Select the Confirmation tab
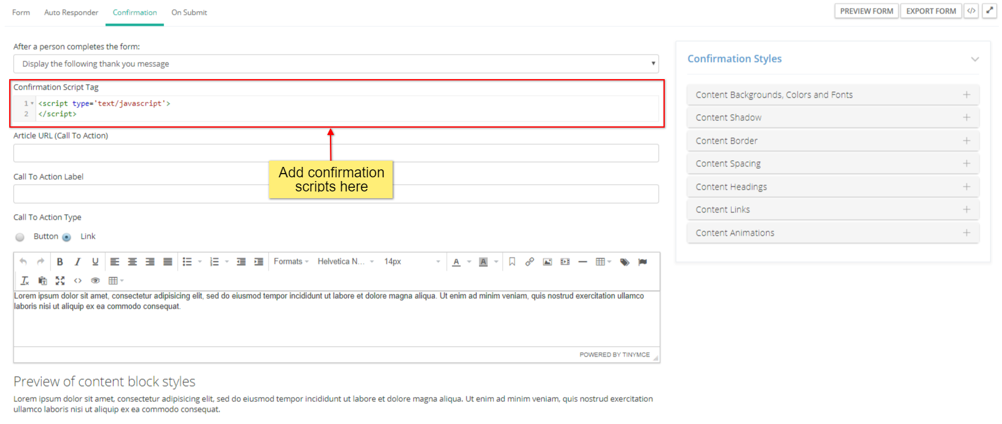This screenshot has height=424, width=1002. point(135,12)
